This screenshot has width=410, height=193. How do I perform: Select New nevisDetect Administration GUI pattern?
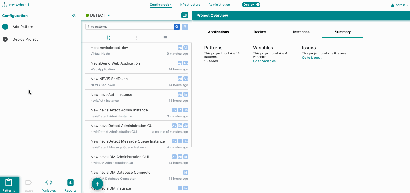click(x=137, y=128)
